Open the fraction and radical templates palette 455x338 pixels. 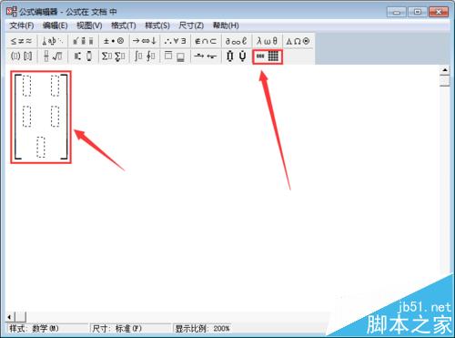pyautogui.click(x=53, y=56)
